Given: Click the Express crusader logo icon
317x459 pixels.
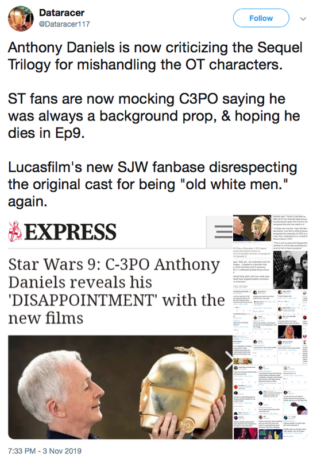Looking at the screenshot, I should [x=15, y=231].
